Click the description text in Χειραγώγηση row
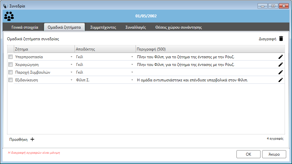The width and height of the screenshot is (292, 164). pyautogui.click(x=186, y=65)
